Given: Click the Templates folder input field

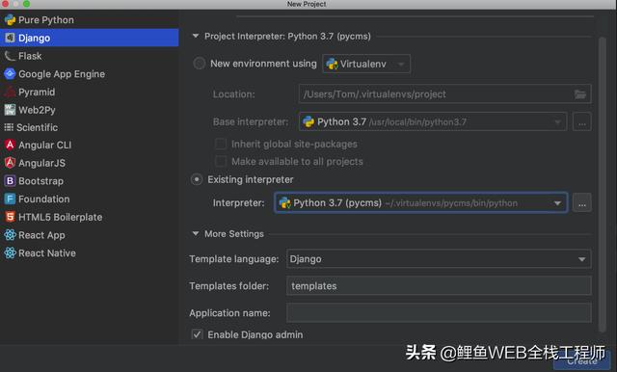Looking at the screenshot, I should click(439, 286).
